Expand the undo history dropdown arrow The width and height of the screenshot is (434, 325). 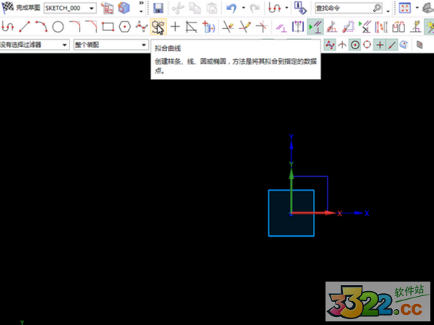click(242, 8)
